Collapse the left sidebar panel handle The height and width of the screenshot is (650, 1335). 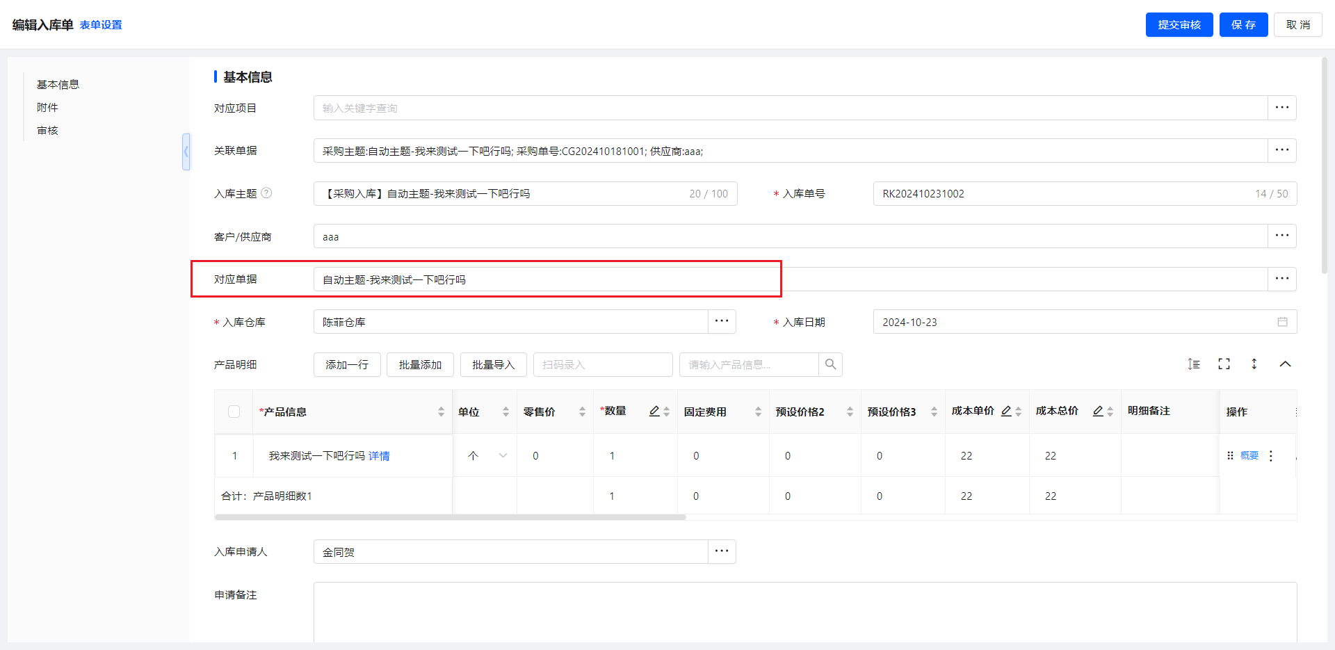(186, 152)
